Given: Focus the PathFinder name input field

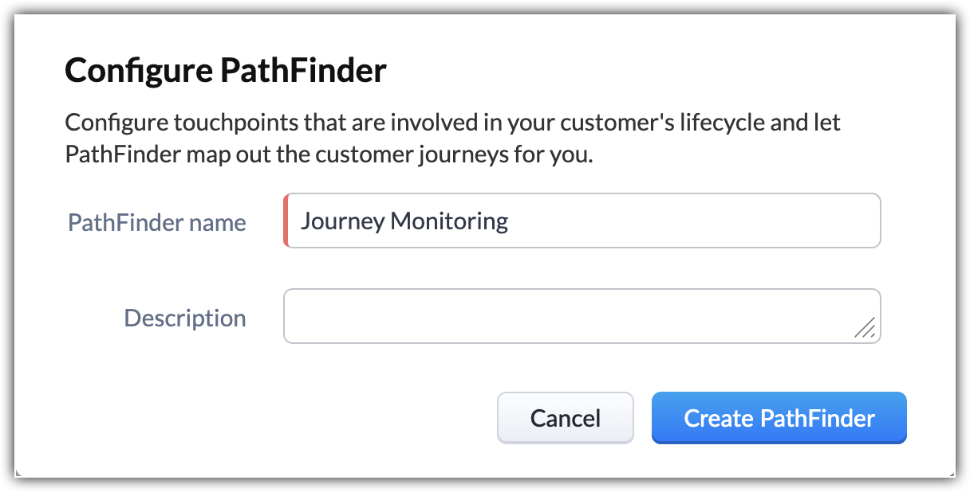Looking at the screenshot, I should point(582,221).
